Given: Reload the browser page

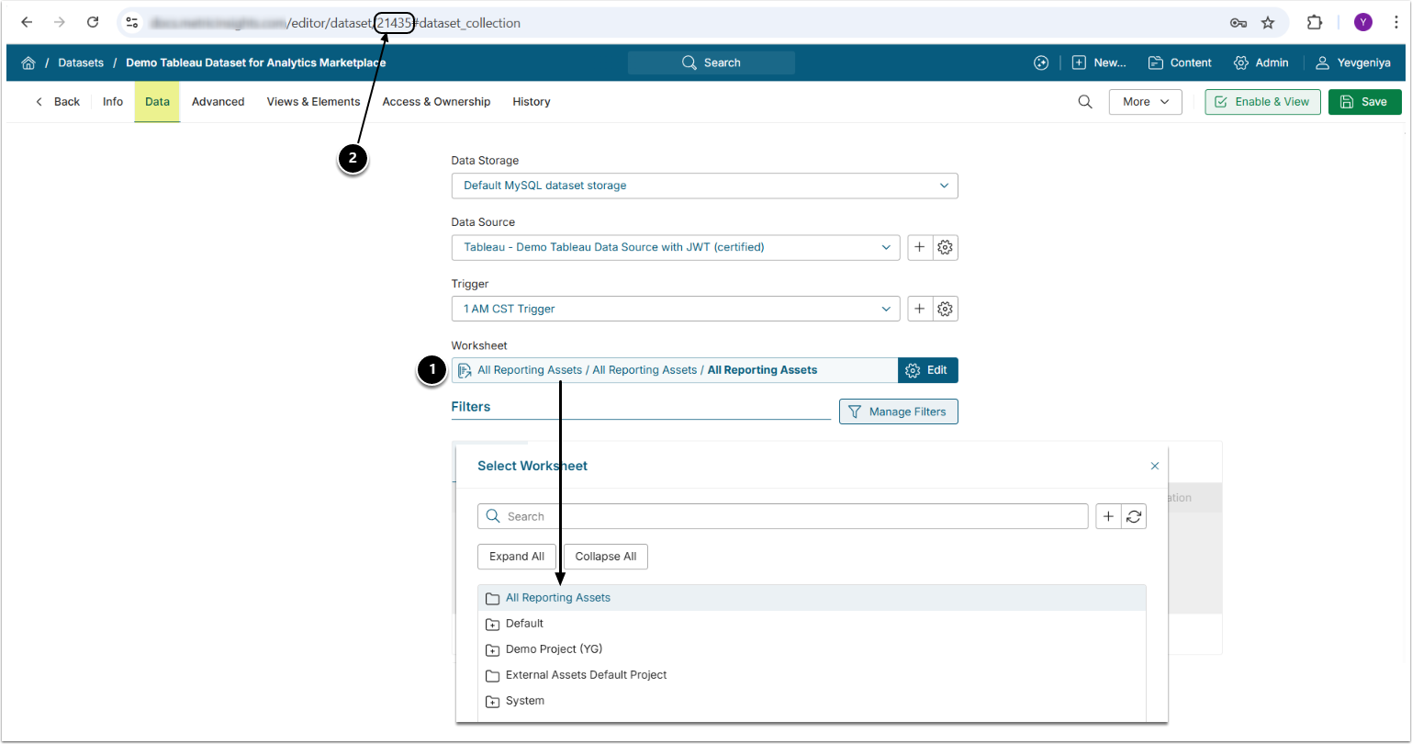Looking at the screenshot, I should (92, 23).
